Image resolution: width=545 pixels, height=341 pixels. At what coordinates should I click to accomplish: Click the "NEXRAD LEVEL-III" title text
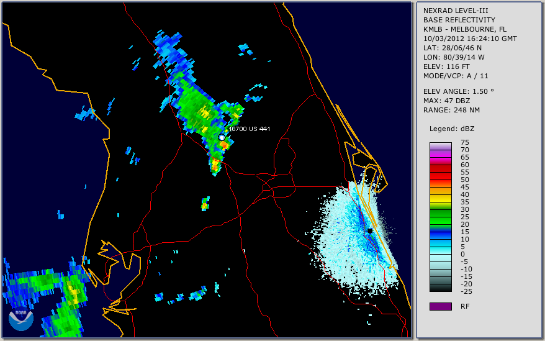click(456, 11)
